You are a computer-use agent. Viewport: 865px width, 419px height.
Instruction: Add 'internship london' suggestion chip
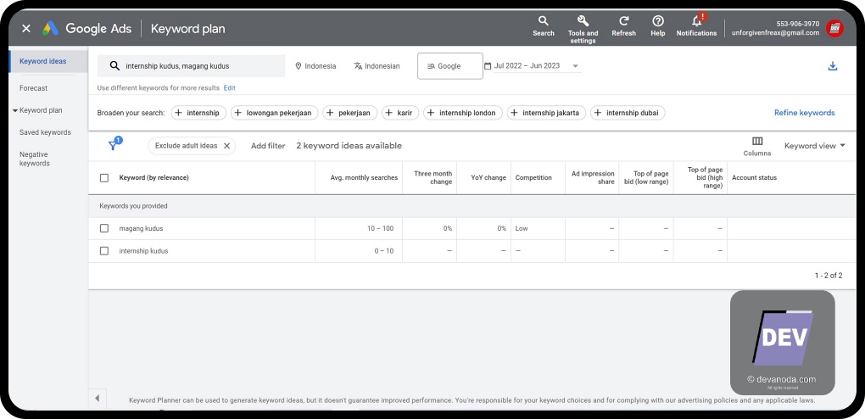pos(463,113)
